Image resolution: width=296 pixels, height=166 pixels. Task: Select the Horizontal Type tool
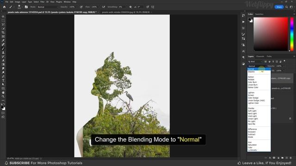tap(3, 80)
